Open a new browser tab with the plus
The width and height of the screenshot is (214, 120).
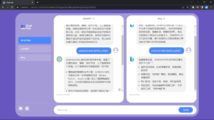[37, 2]
